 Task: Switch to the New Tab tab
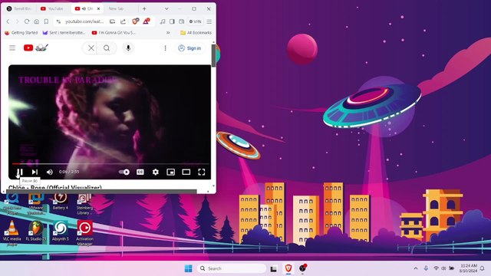[x=116, y=8]
